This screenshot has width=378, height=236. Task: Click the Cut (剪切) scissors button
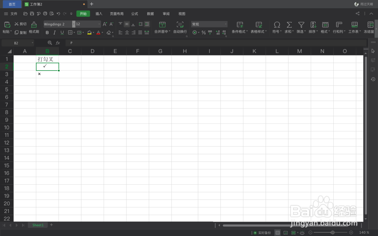[x=20, y=24]
